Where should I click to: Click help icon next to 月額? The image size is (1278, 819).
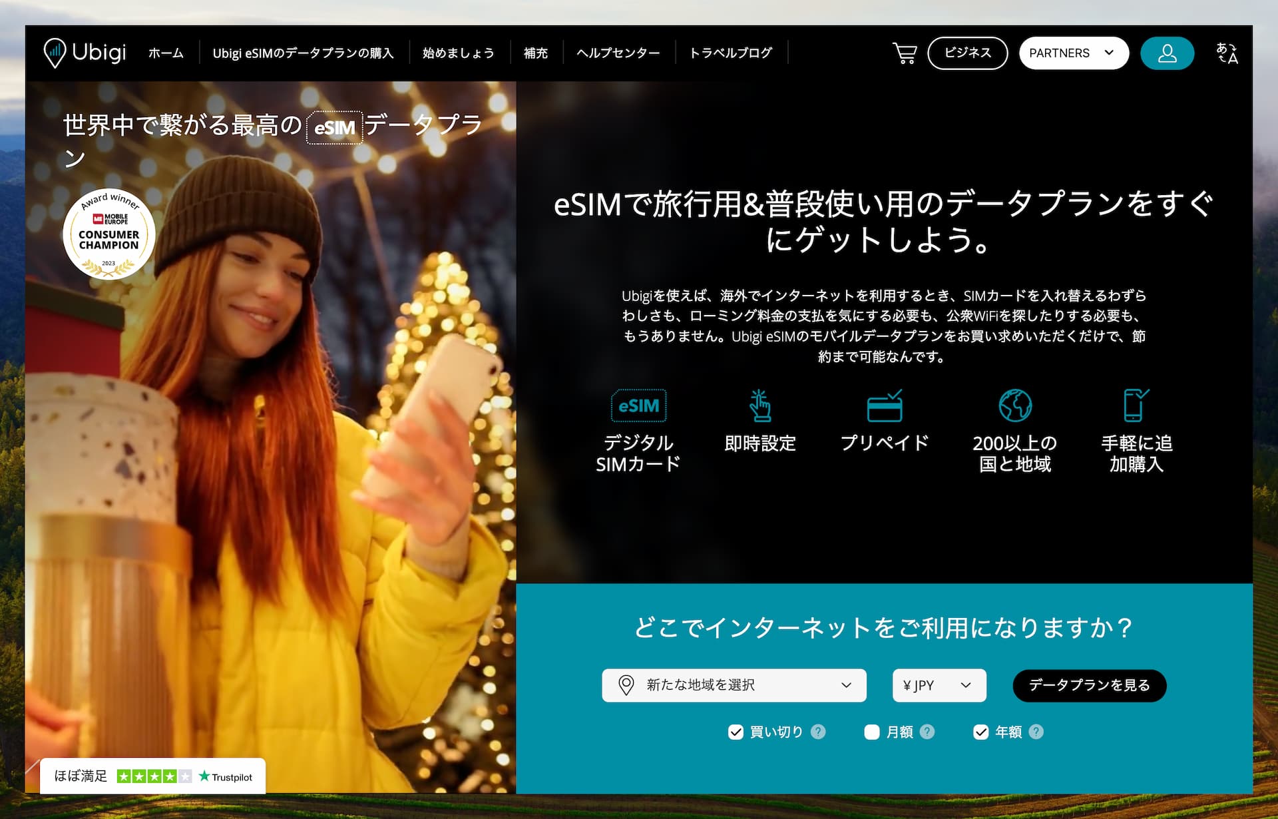pos(927,732)
